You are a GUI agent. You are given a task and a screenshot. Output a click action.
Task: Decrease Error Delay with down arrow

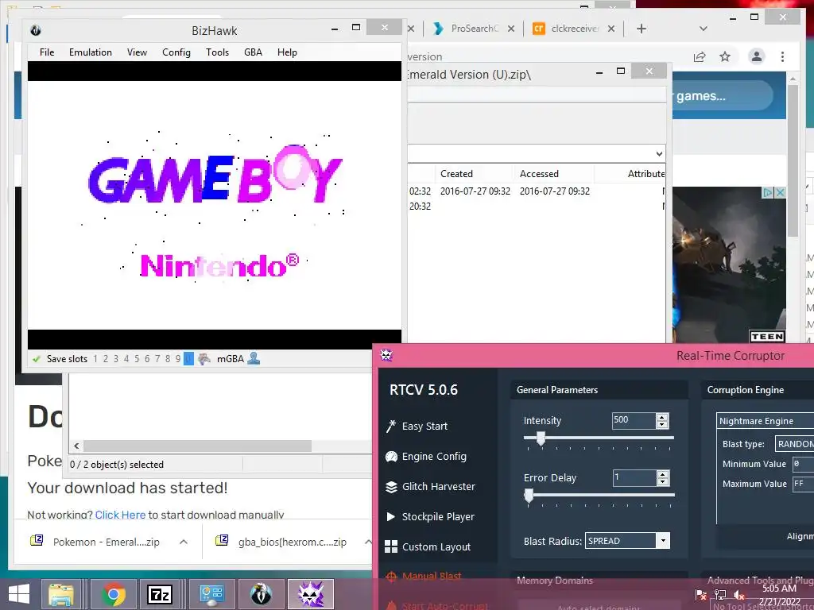point(662,481)
